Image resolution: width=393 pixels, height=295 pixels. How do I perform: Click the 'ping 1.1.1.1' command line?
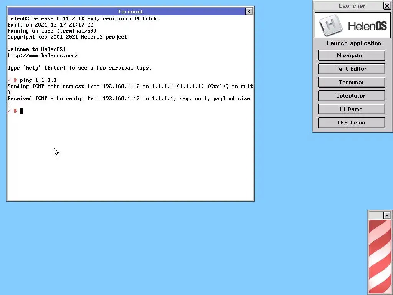32,80
